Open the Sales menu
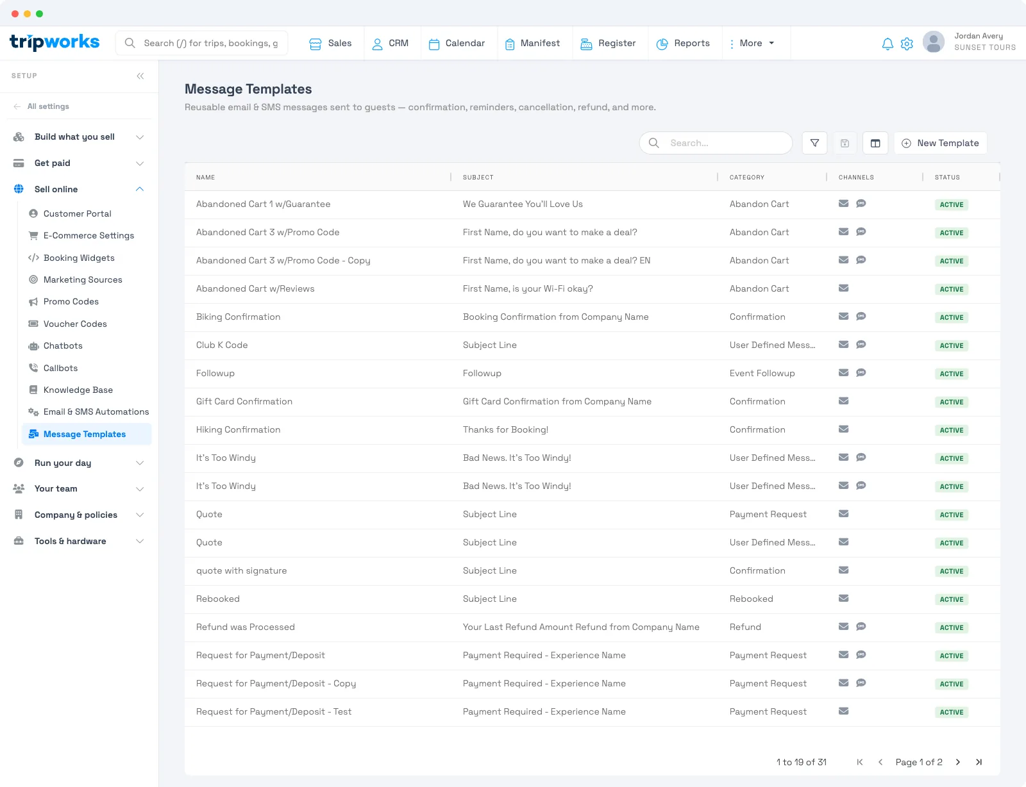The image size is (1026, 787). (330, 43)
